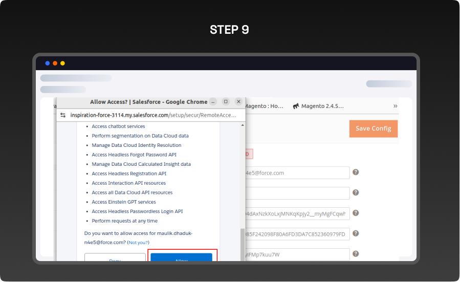This screenshot has height=282, width=460.
Task: Click the Magento logo icon on the bookmark
Action: (296, 106)
